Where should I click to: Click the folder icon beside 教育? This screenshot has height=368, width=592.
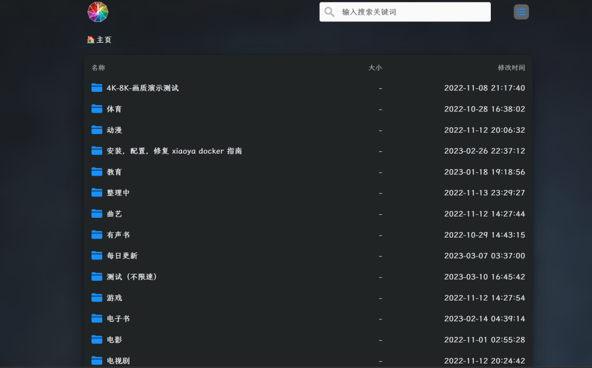(97, 172)
